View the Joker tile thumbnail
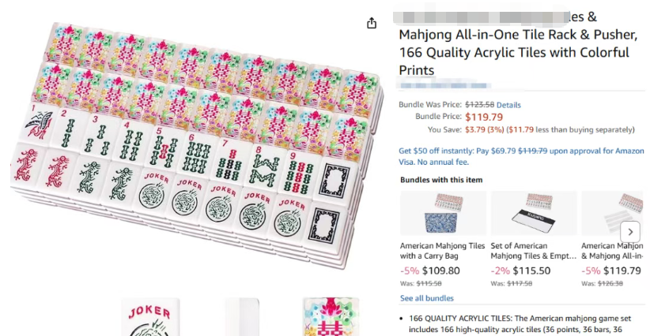Image resolution: width=650 pixels, height=336 pixels. (x=150, y=317)
